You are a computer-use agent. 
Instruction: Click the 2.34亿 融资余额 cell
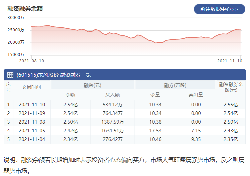point(70,139)
